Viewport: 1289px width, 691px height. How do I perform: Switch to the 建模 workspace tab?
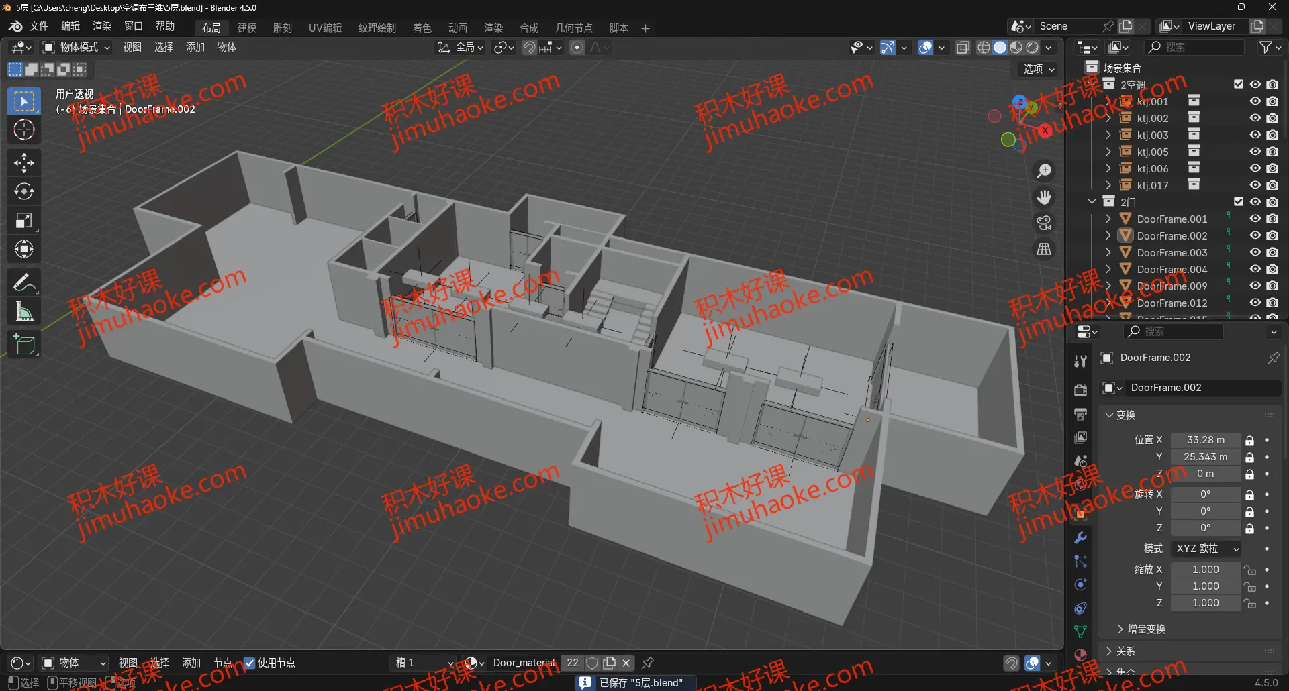[x=246, y=28]
